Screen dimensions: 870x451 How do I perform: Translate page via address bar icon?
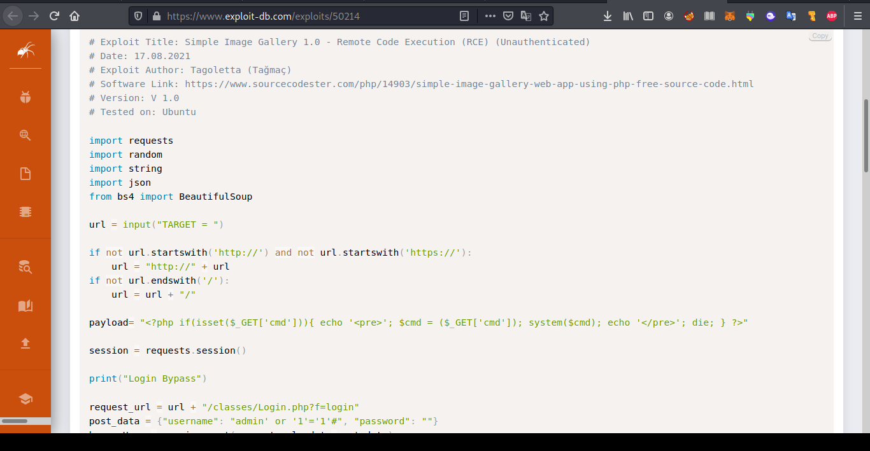coord(526,16)
